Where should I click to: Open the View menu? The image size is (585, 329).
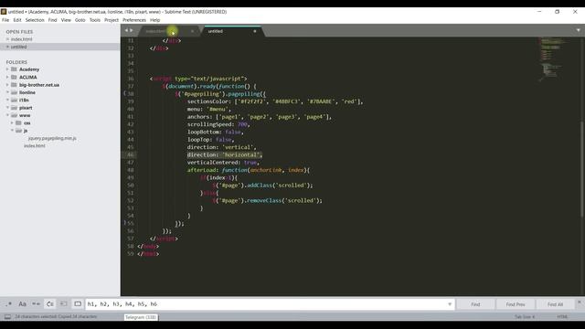click(66, 20)
